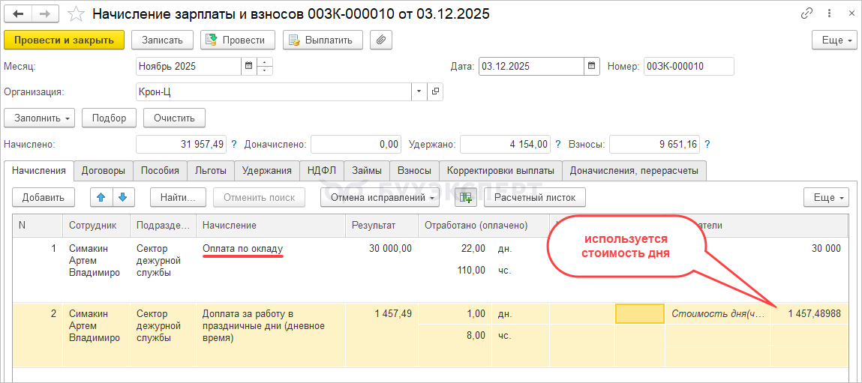This screenshot has width=862, height=383.
Task: Click the Стоимость дня indicator cell
Action: coord(718,314)
